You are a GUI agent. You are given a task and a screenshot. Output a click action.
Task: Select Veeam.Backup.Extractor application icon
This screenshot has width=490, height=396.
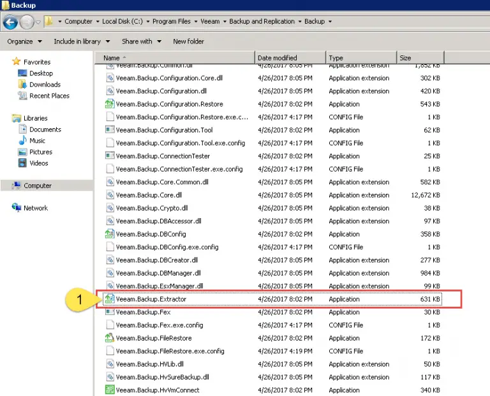point(110,299)
